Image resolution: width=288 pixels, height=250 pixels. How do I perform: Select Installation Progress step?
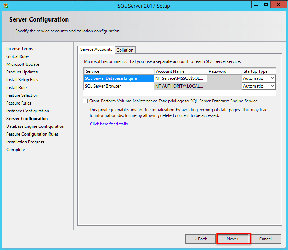tap(25, 142)
